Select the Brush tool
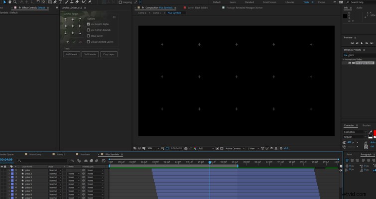The height and width of the screenshot is (199, 376). click(66, 2)
